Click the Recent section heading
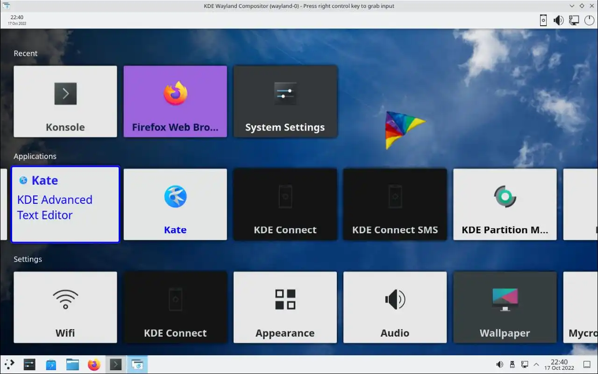The image size is (598, 374). (x=26, y=53)
